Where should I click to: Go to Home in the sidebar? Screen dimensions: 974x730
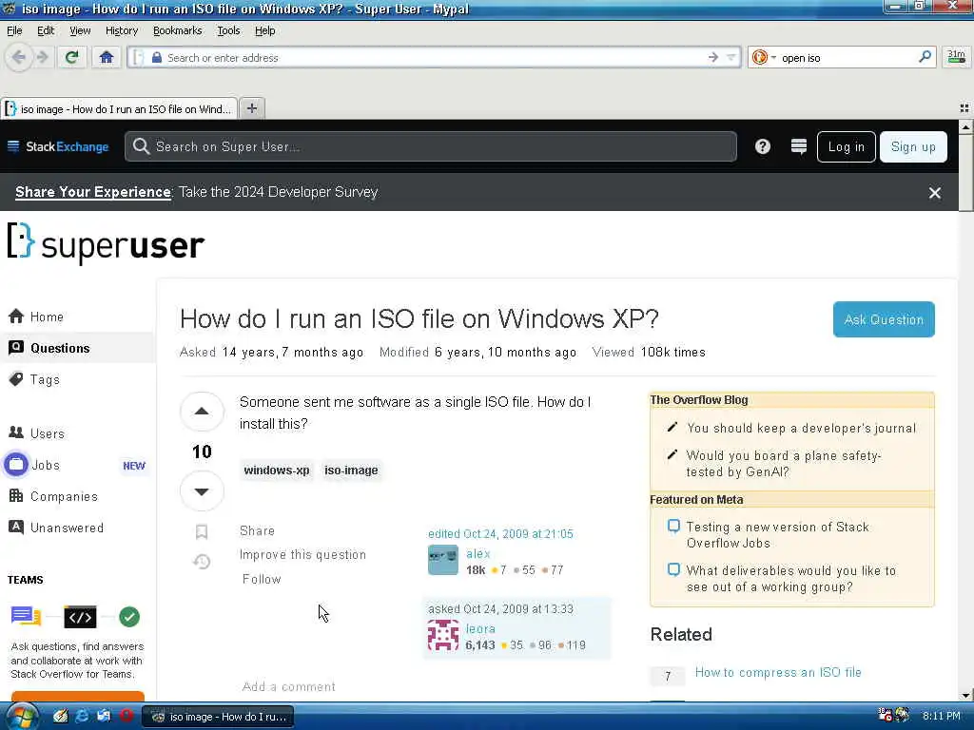point(47,317)
